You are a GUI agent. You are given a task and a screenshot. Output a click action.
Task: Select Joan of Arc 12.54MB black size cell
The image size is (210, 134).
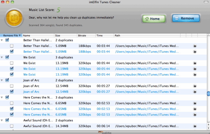coord(62,86)
